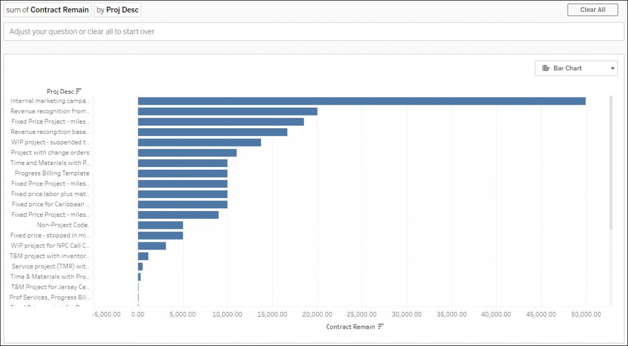628x346 pixels.
Task: Select the WIP project for NPC Call bar
Action: tap(152, 245)
